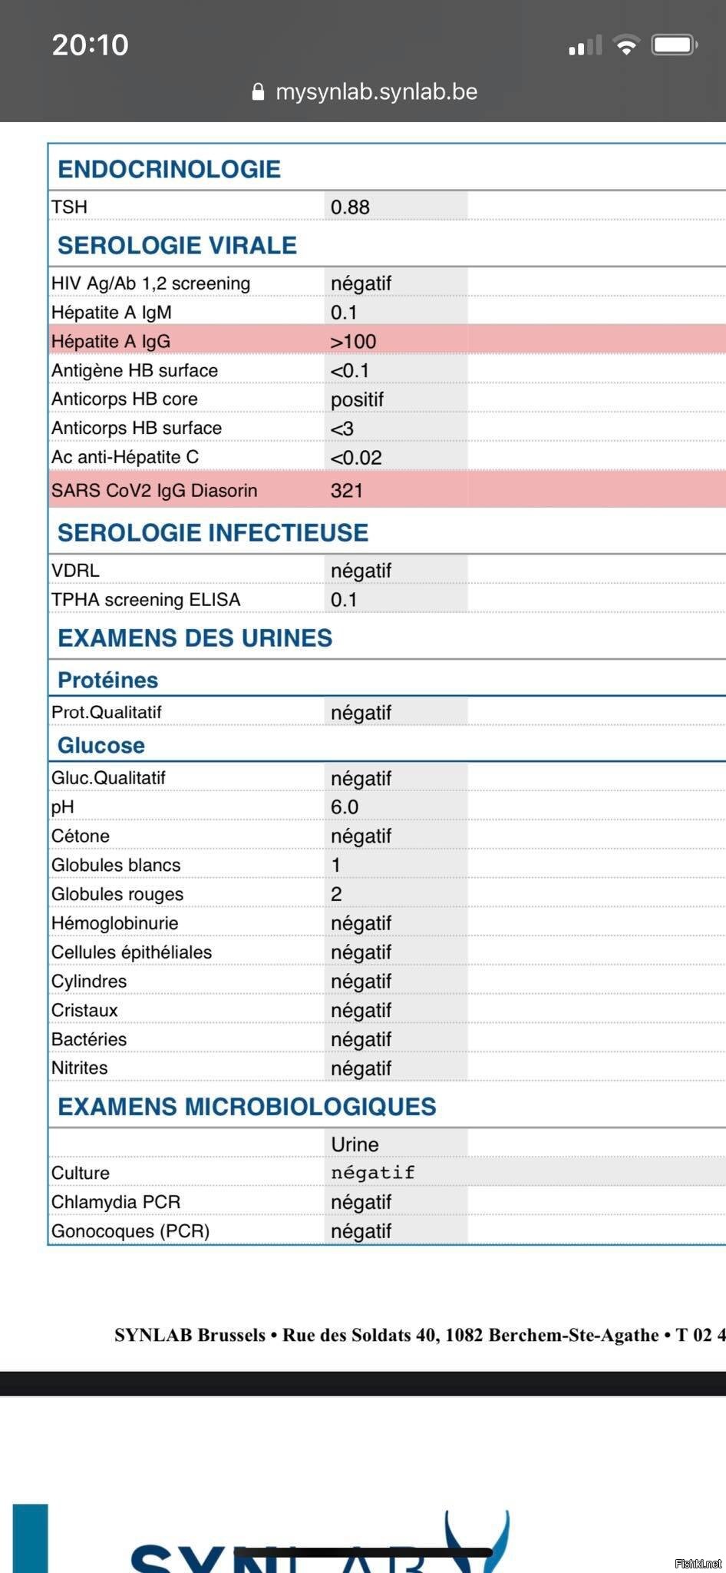Tap the padlock icon beside the URL

coord(258,92)
